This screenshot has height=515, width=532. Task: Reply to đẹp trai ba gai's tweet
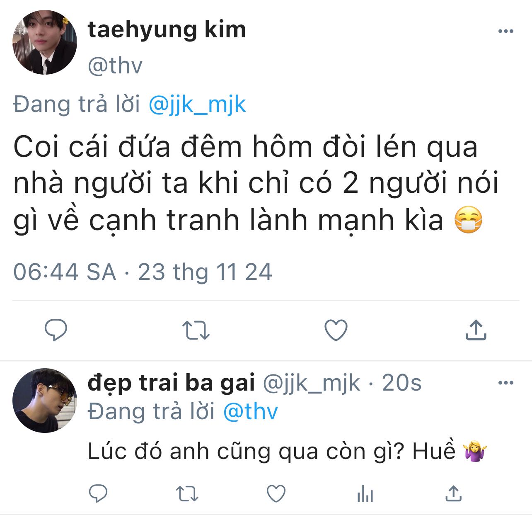point(99,493)
